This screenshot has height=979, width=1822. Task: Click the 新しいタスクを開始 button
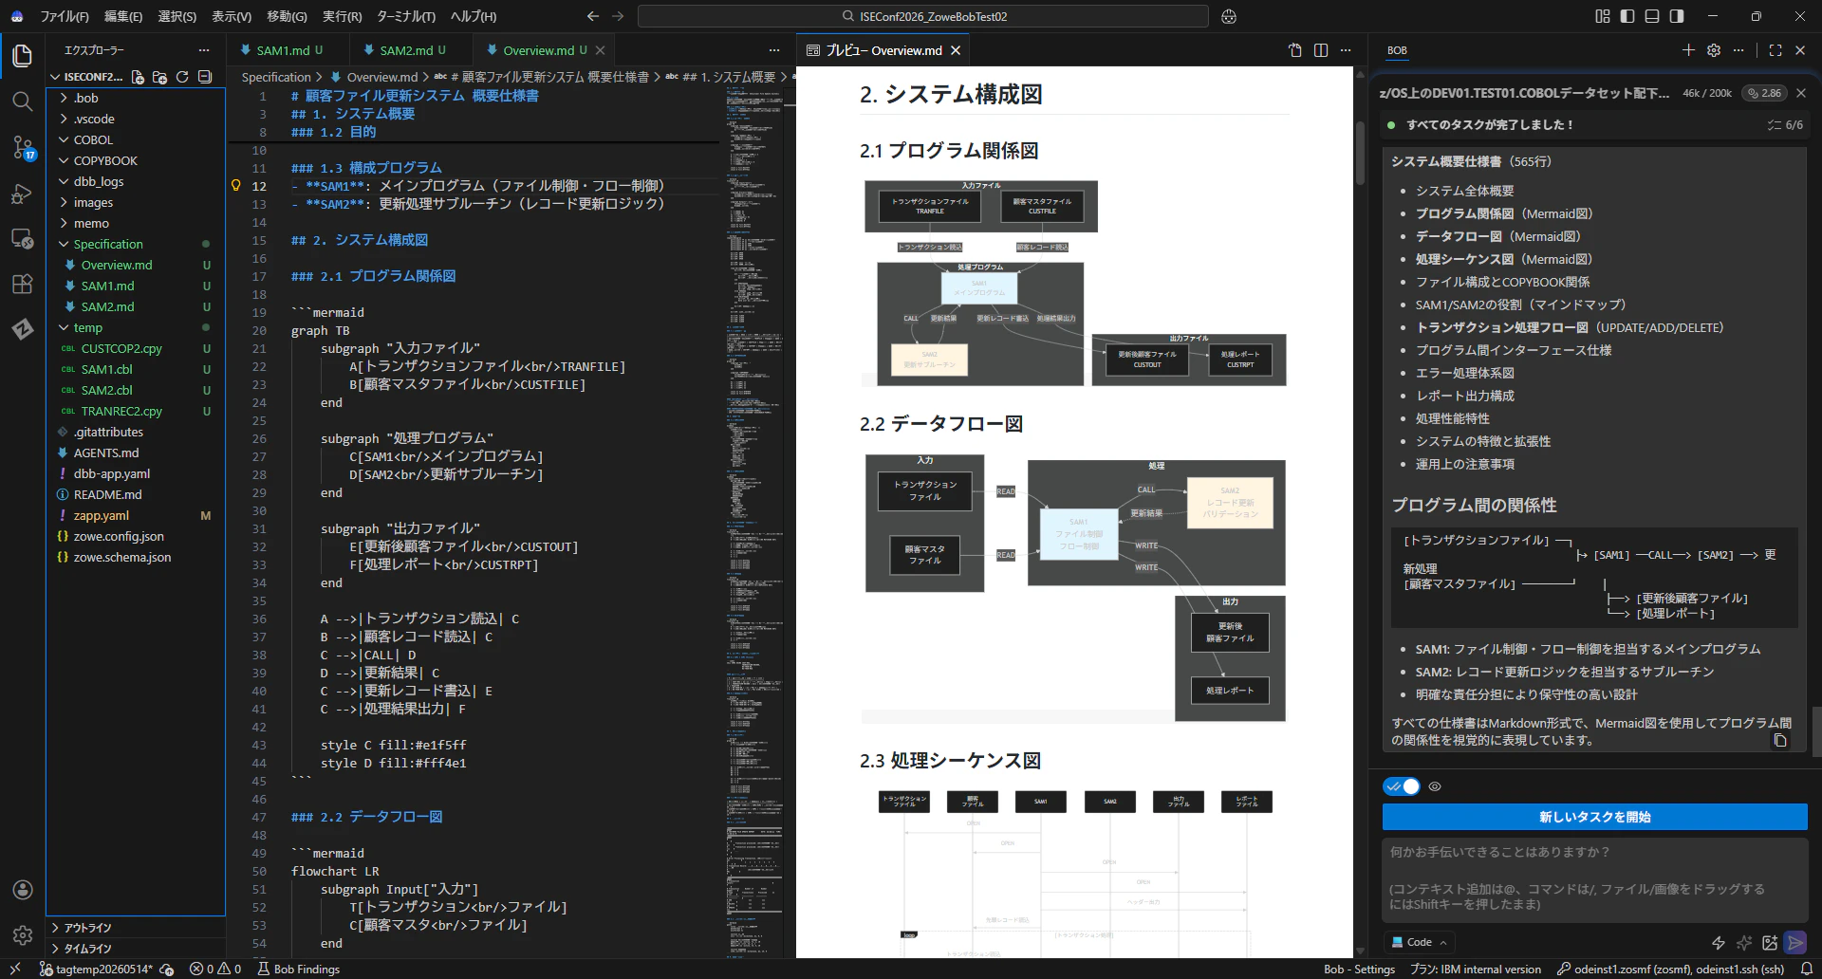[1594, 817]
